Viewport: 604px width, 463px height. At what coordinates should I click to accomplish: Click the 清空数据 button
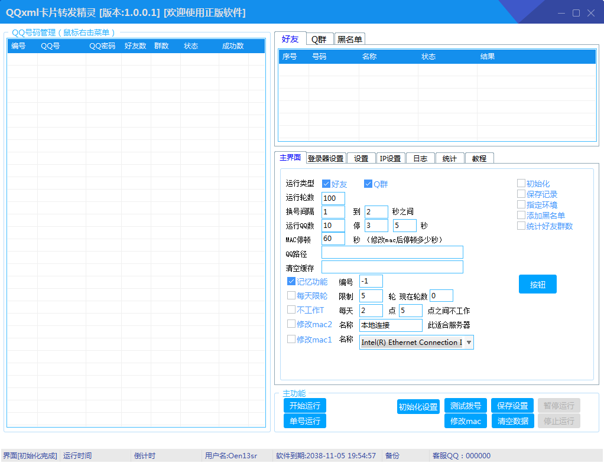(513, 421)
